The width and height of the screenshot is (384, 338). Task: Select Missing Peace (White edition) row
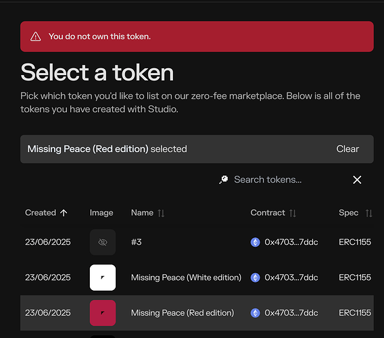coord(197,278)
